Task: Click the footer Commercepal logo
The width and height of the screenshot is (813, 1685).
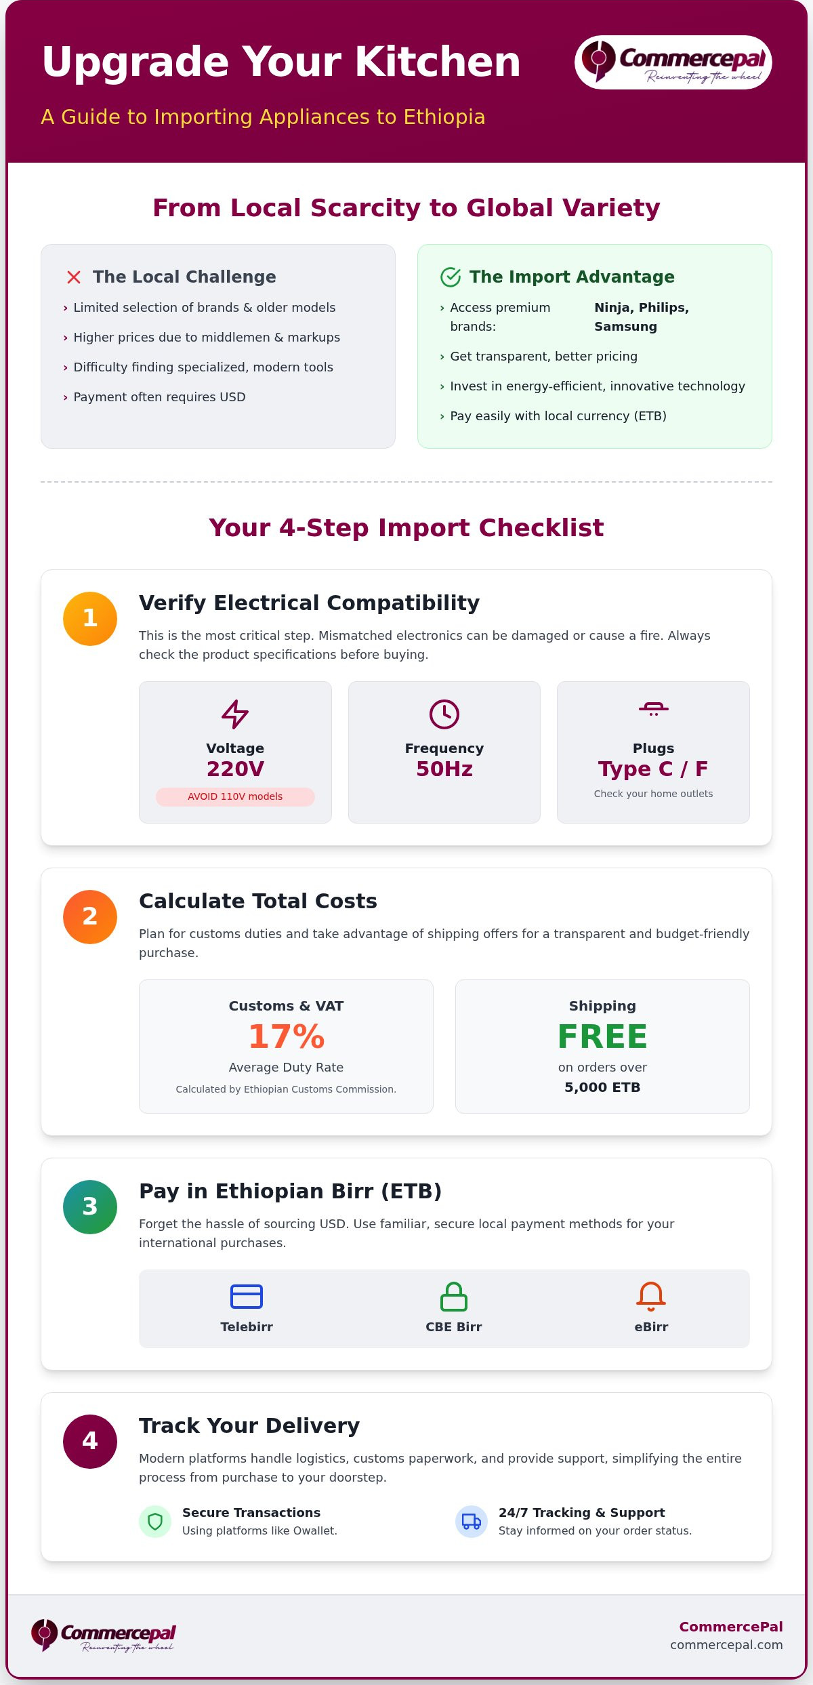Action: tap(103, 1636)
